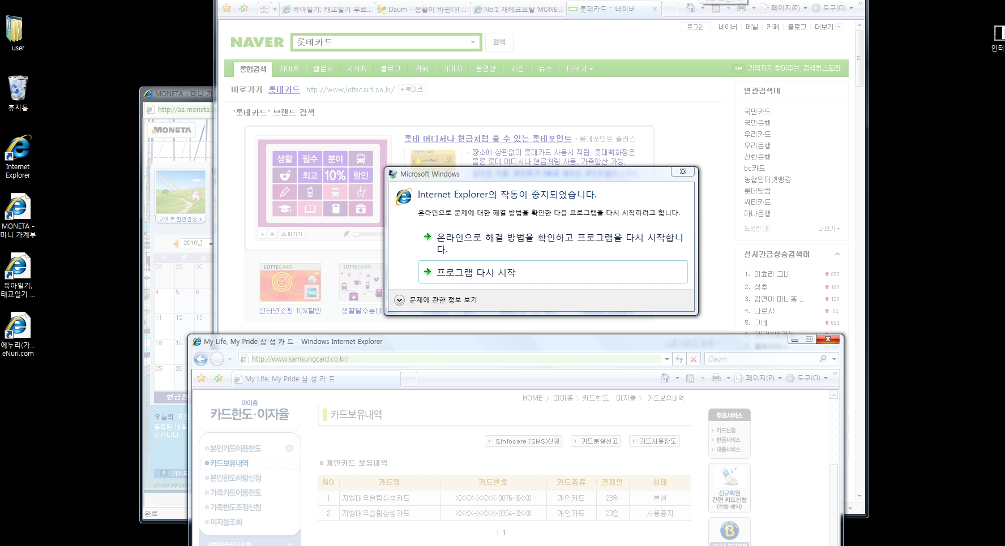Expand 문제에 관한 정보 보기 details
The image size is (1005, 546).
pos(400,300)
